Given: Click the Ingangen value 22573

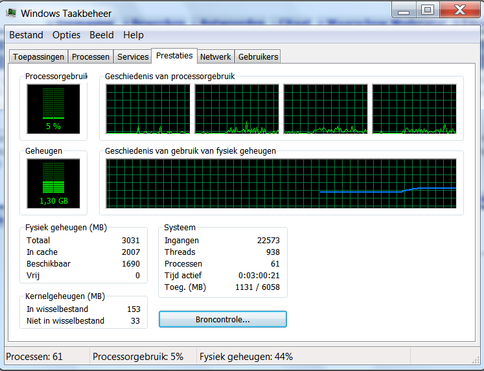Looking at the screenshot, I should tap(268, 241).
